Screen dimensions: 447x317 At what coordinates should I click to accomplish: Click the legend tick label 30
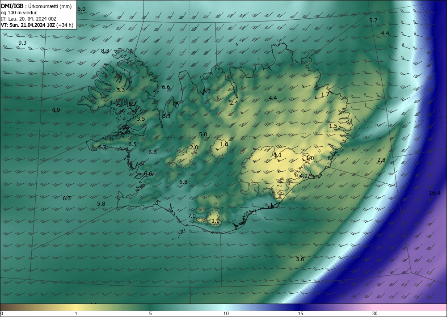[x=375, y=313]
